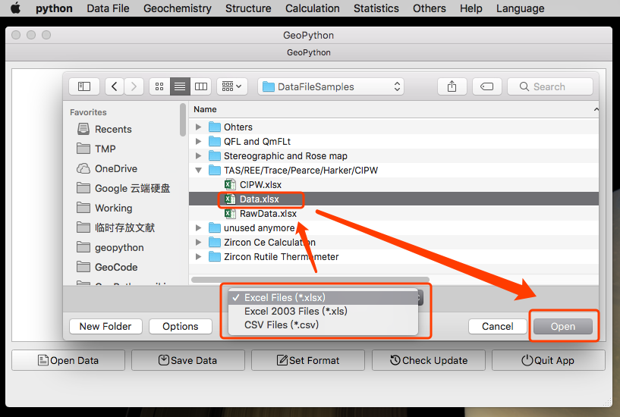Go back with the left chevron button
This screenshot has height=417, width=620.
[x=115, y=86]
